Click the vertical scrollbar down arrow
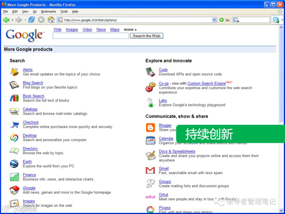The height and width of the screenshot is (214, 285). tap(281, 210)
